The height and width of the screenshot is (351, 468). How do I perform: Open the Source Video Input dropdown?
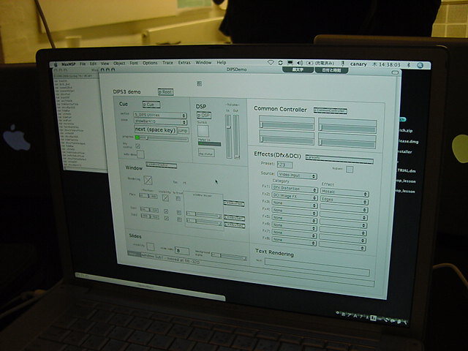(297, 175)
